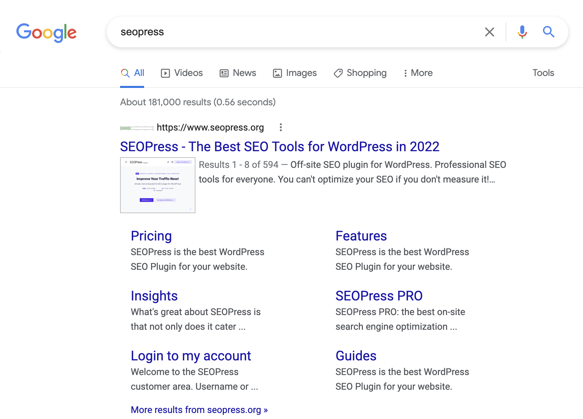Open the SEOPress site preview thumbnail
This screenshot has width=583, height=419.
click(158, 185)
